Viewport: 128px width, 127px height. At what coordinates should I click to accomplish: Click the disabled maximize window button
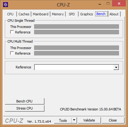pos(108,4)
